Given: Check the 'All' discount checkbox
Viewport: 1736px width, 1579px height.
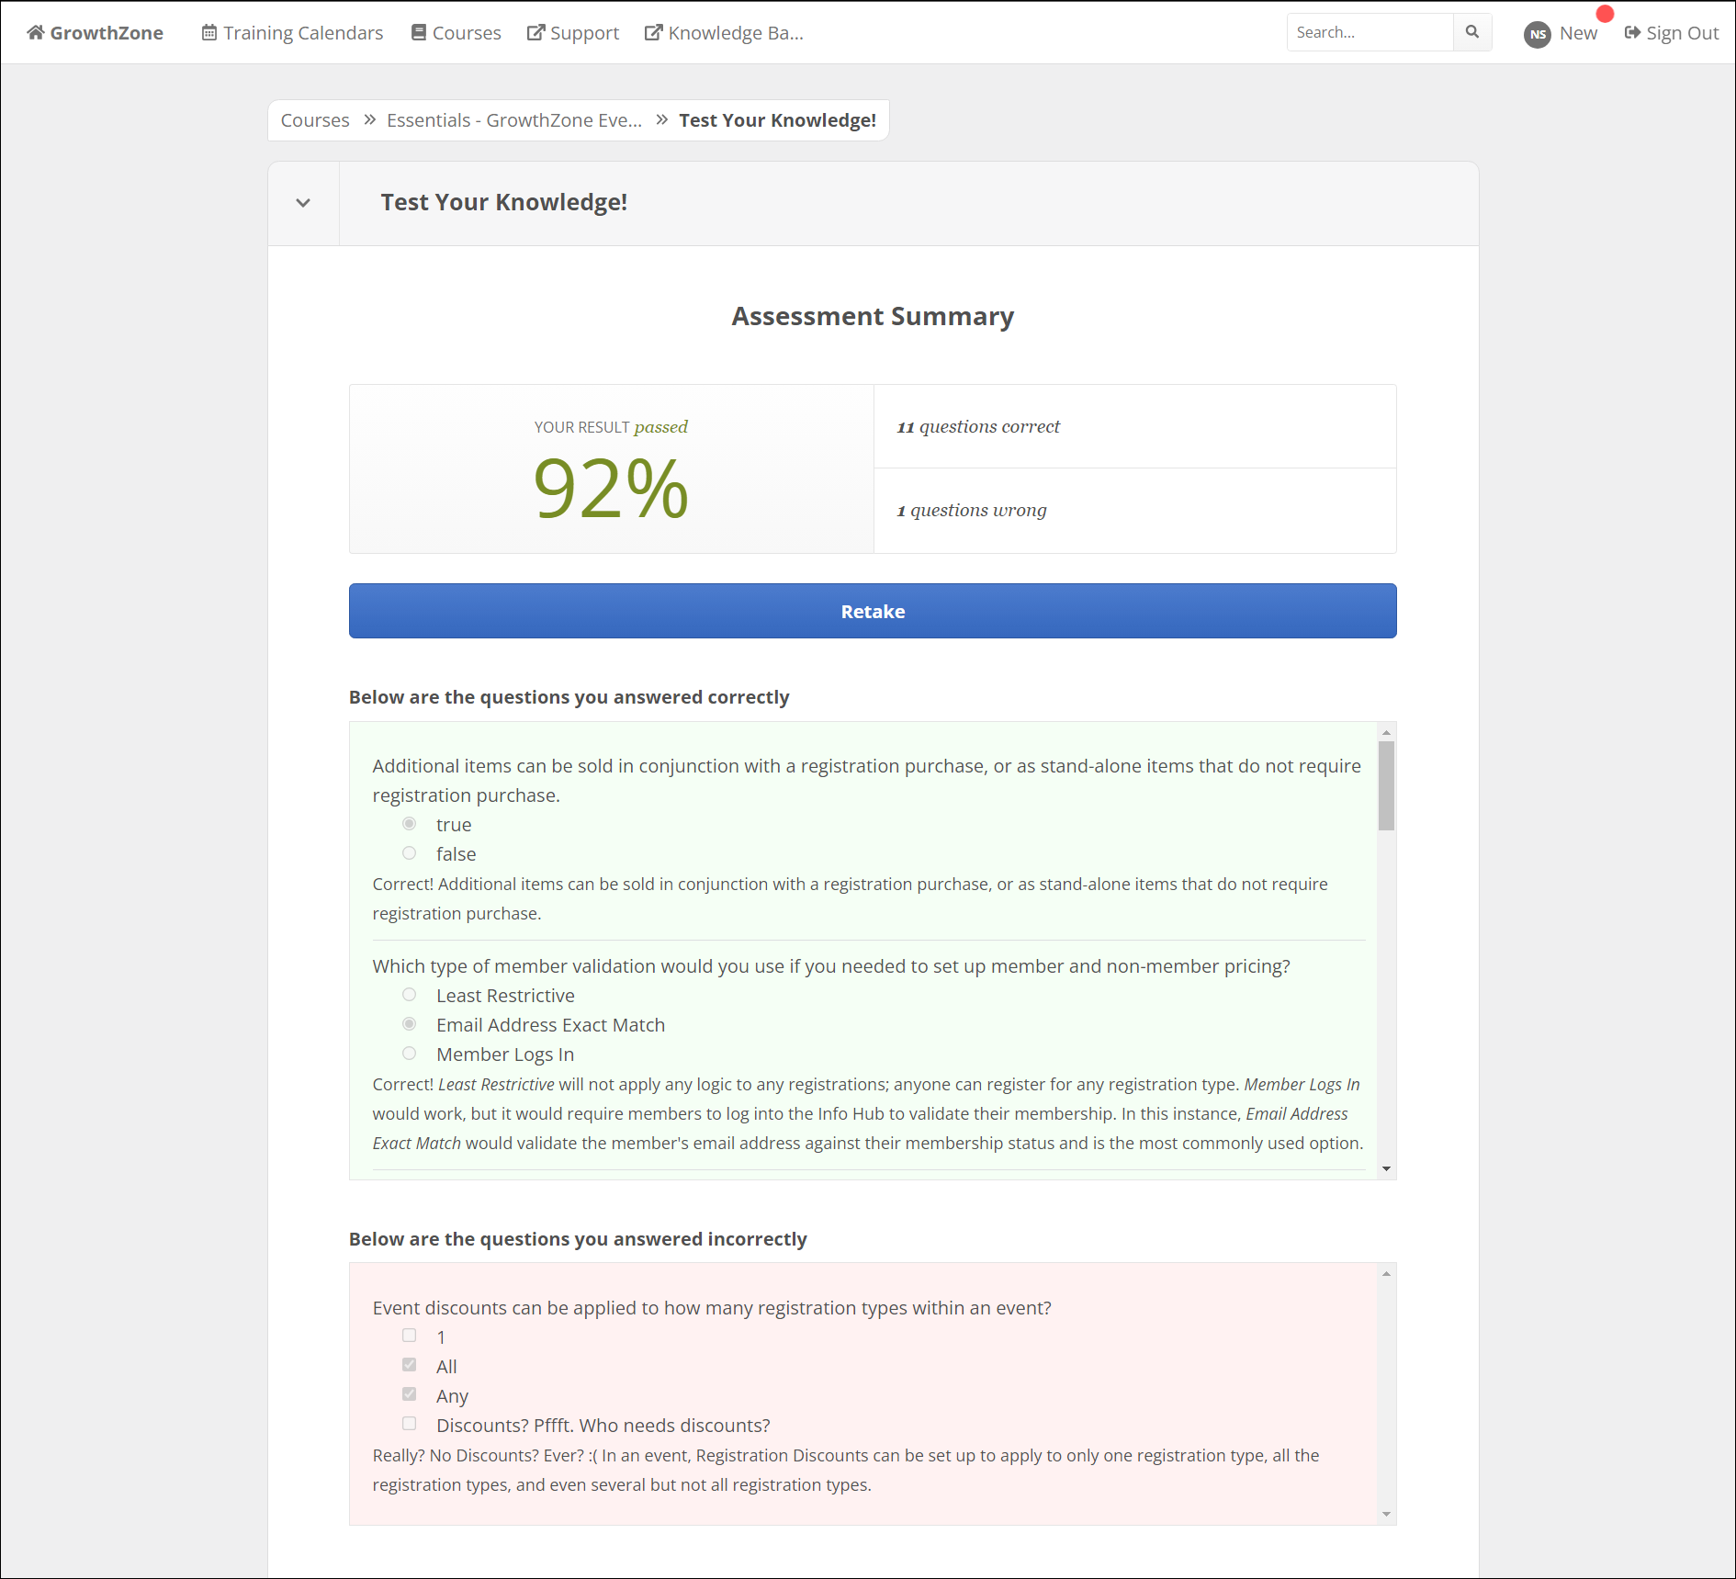Looking at the screenshot, I should pyautogui.click(x=410, y=1365).
